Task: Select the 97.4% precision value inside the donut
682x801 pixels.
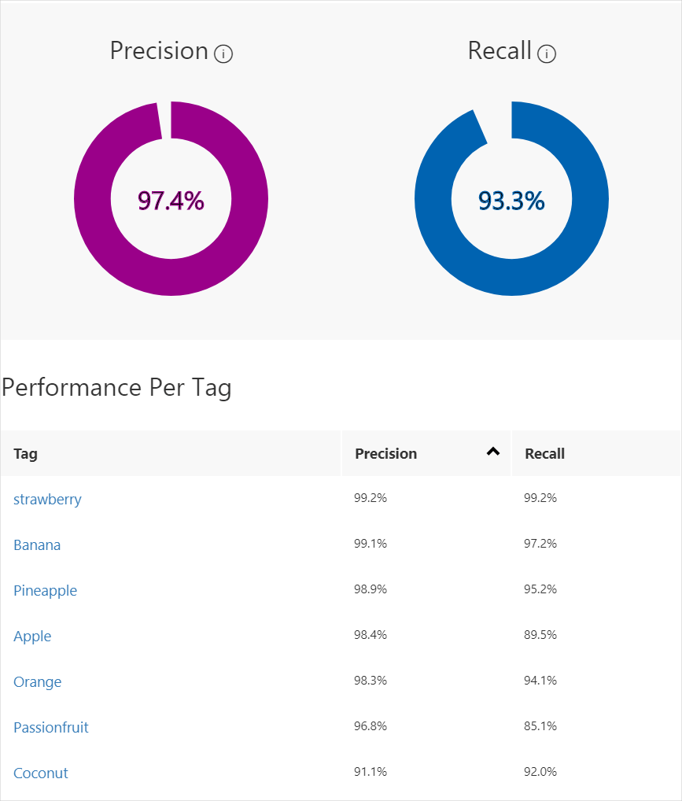Action: (x=171, y=198)
